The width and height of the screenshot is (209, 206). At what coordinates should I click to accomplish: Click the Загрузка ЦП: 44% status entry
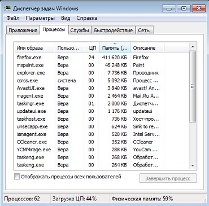click(75, 199)
